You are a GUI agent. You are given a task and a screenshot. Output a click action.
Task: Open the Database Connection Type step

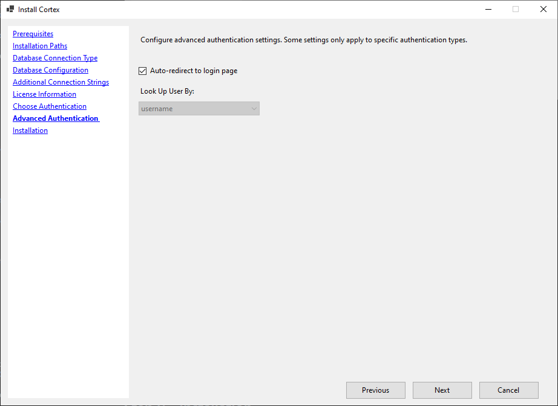coord(54,57)
